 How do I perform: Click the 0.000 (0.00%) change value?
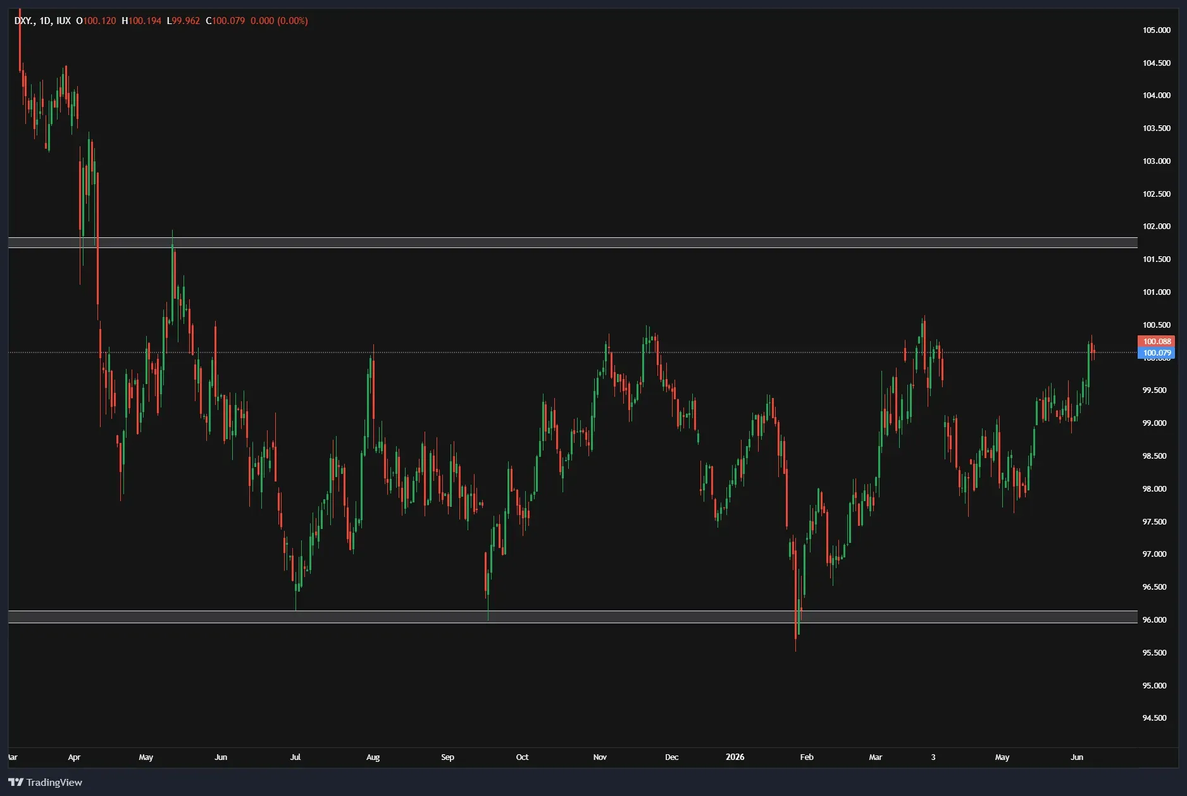[x=279, y=21]
